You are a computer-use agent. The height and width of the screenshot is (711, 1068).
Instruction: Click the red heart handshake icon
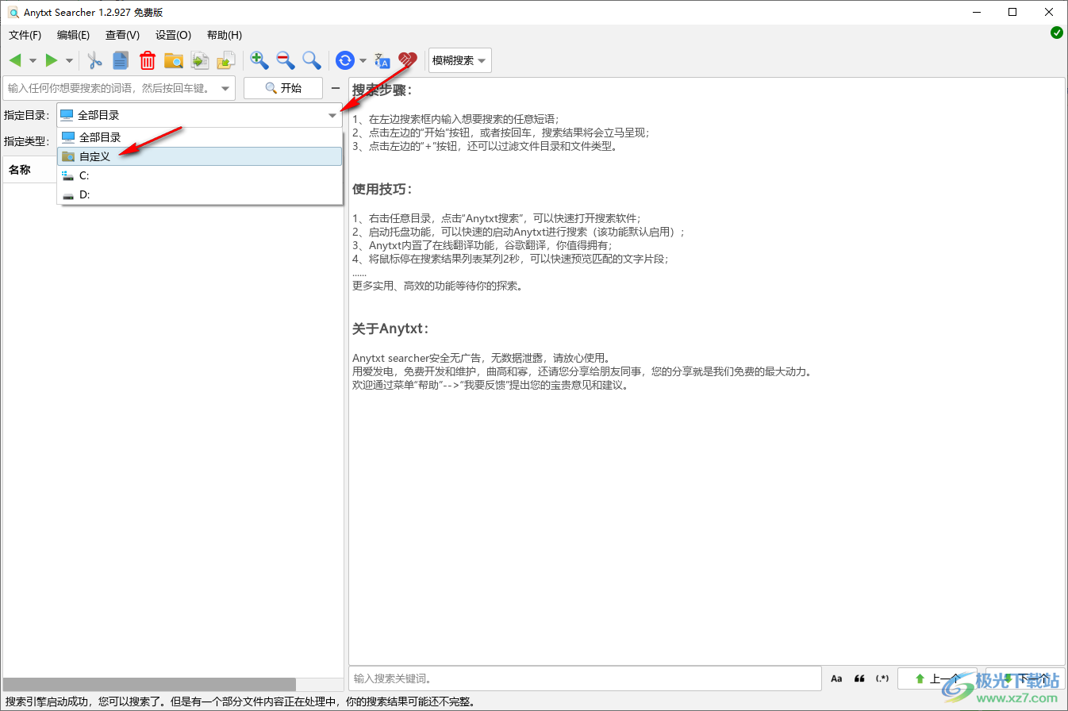tap(408, 60)
